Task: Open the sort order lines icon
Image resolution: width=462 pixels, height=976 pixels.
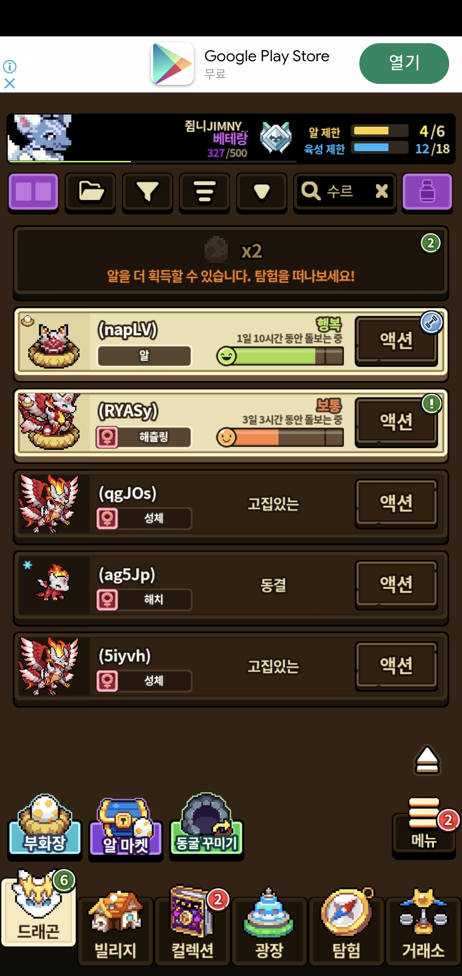Action: pos(204,192)
